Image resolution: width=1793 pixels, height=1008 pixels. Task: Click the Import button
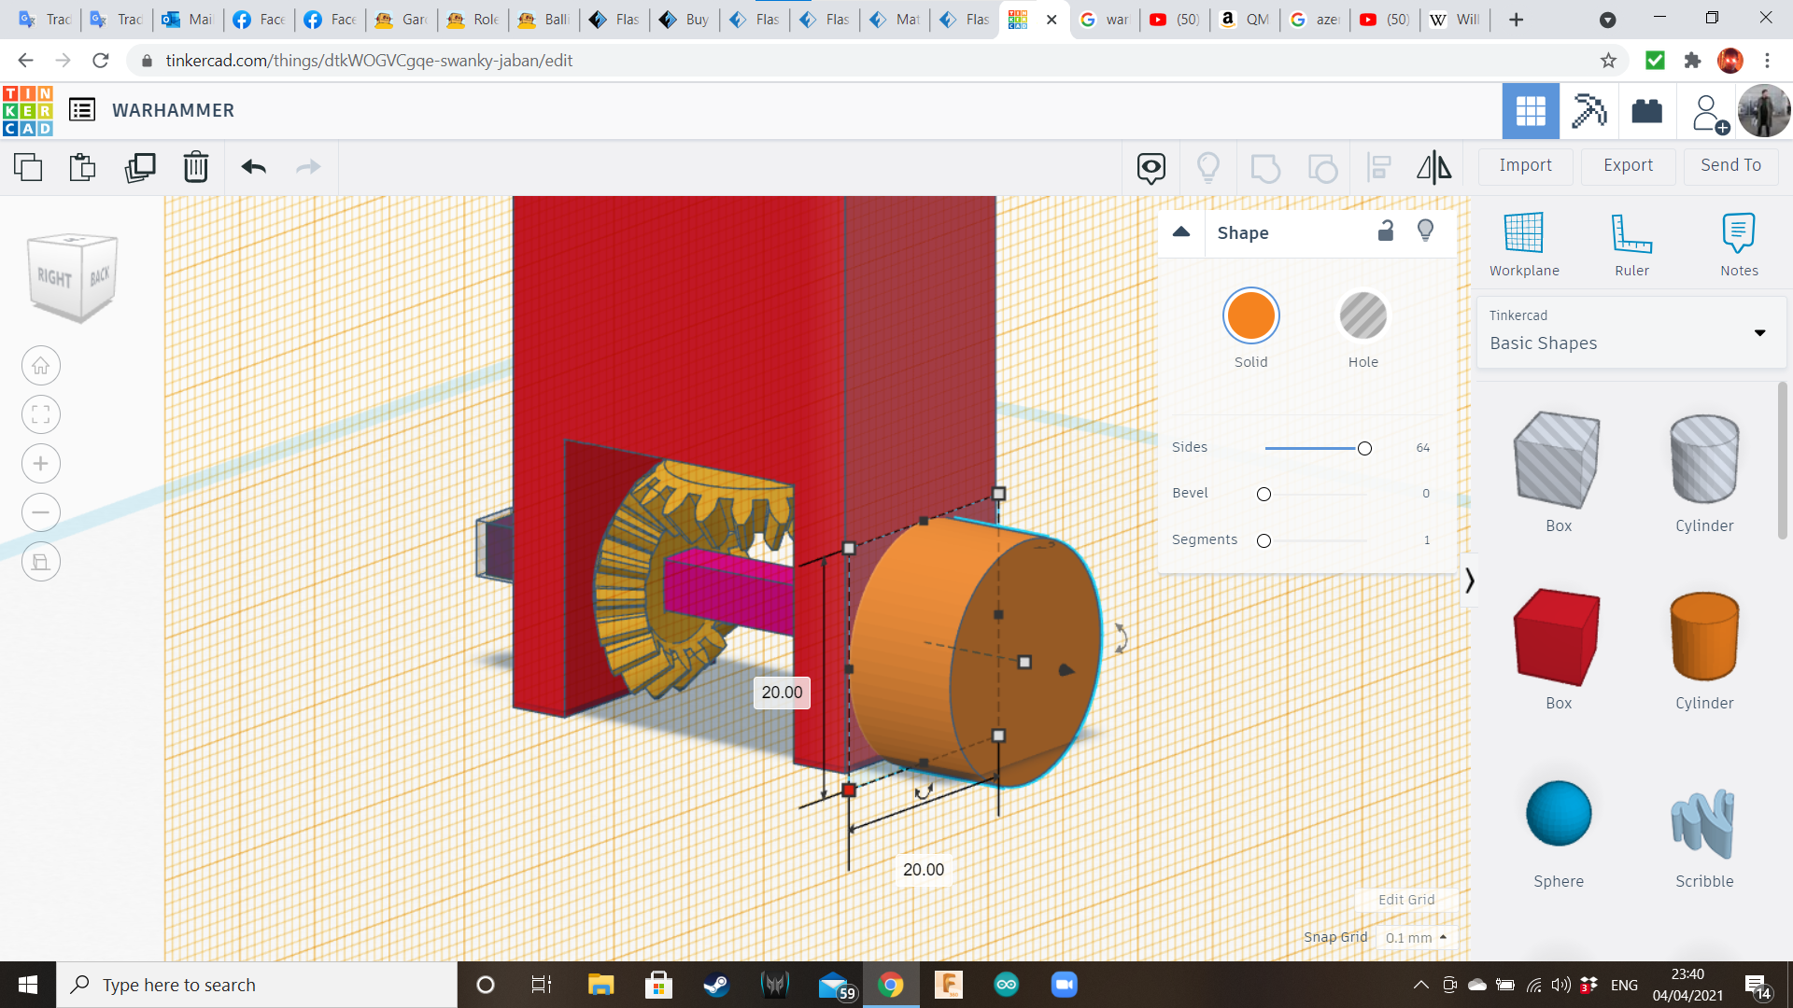tap(1525, 165)
